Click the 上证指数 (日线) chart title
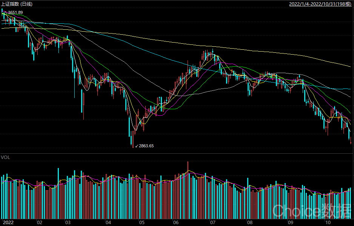 tap(17, 4)
